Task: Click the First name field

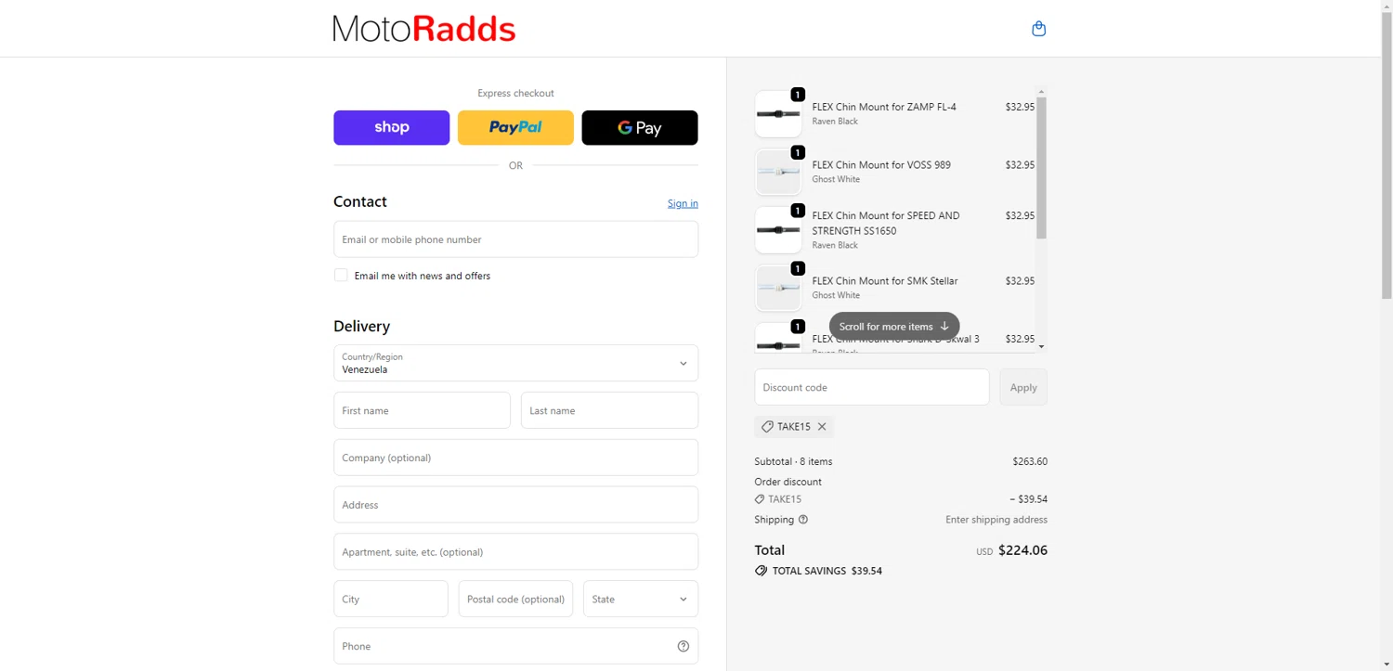Action: (x=422, y=410)
